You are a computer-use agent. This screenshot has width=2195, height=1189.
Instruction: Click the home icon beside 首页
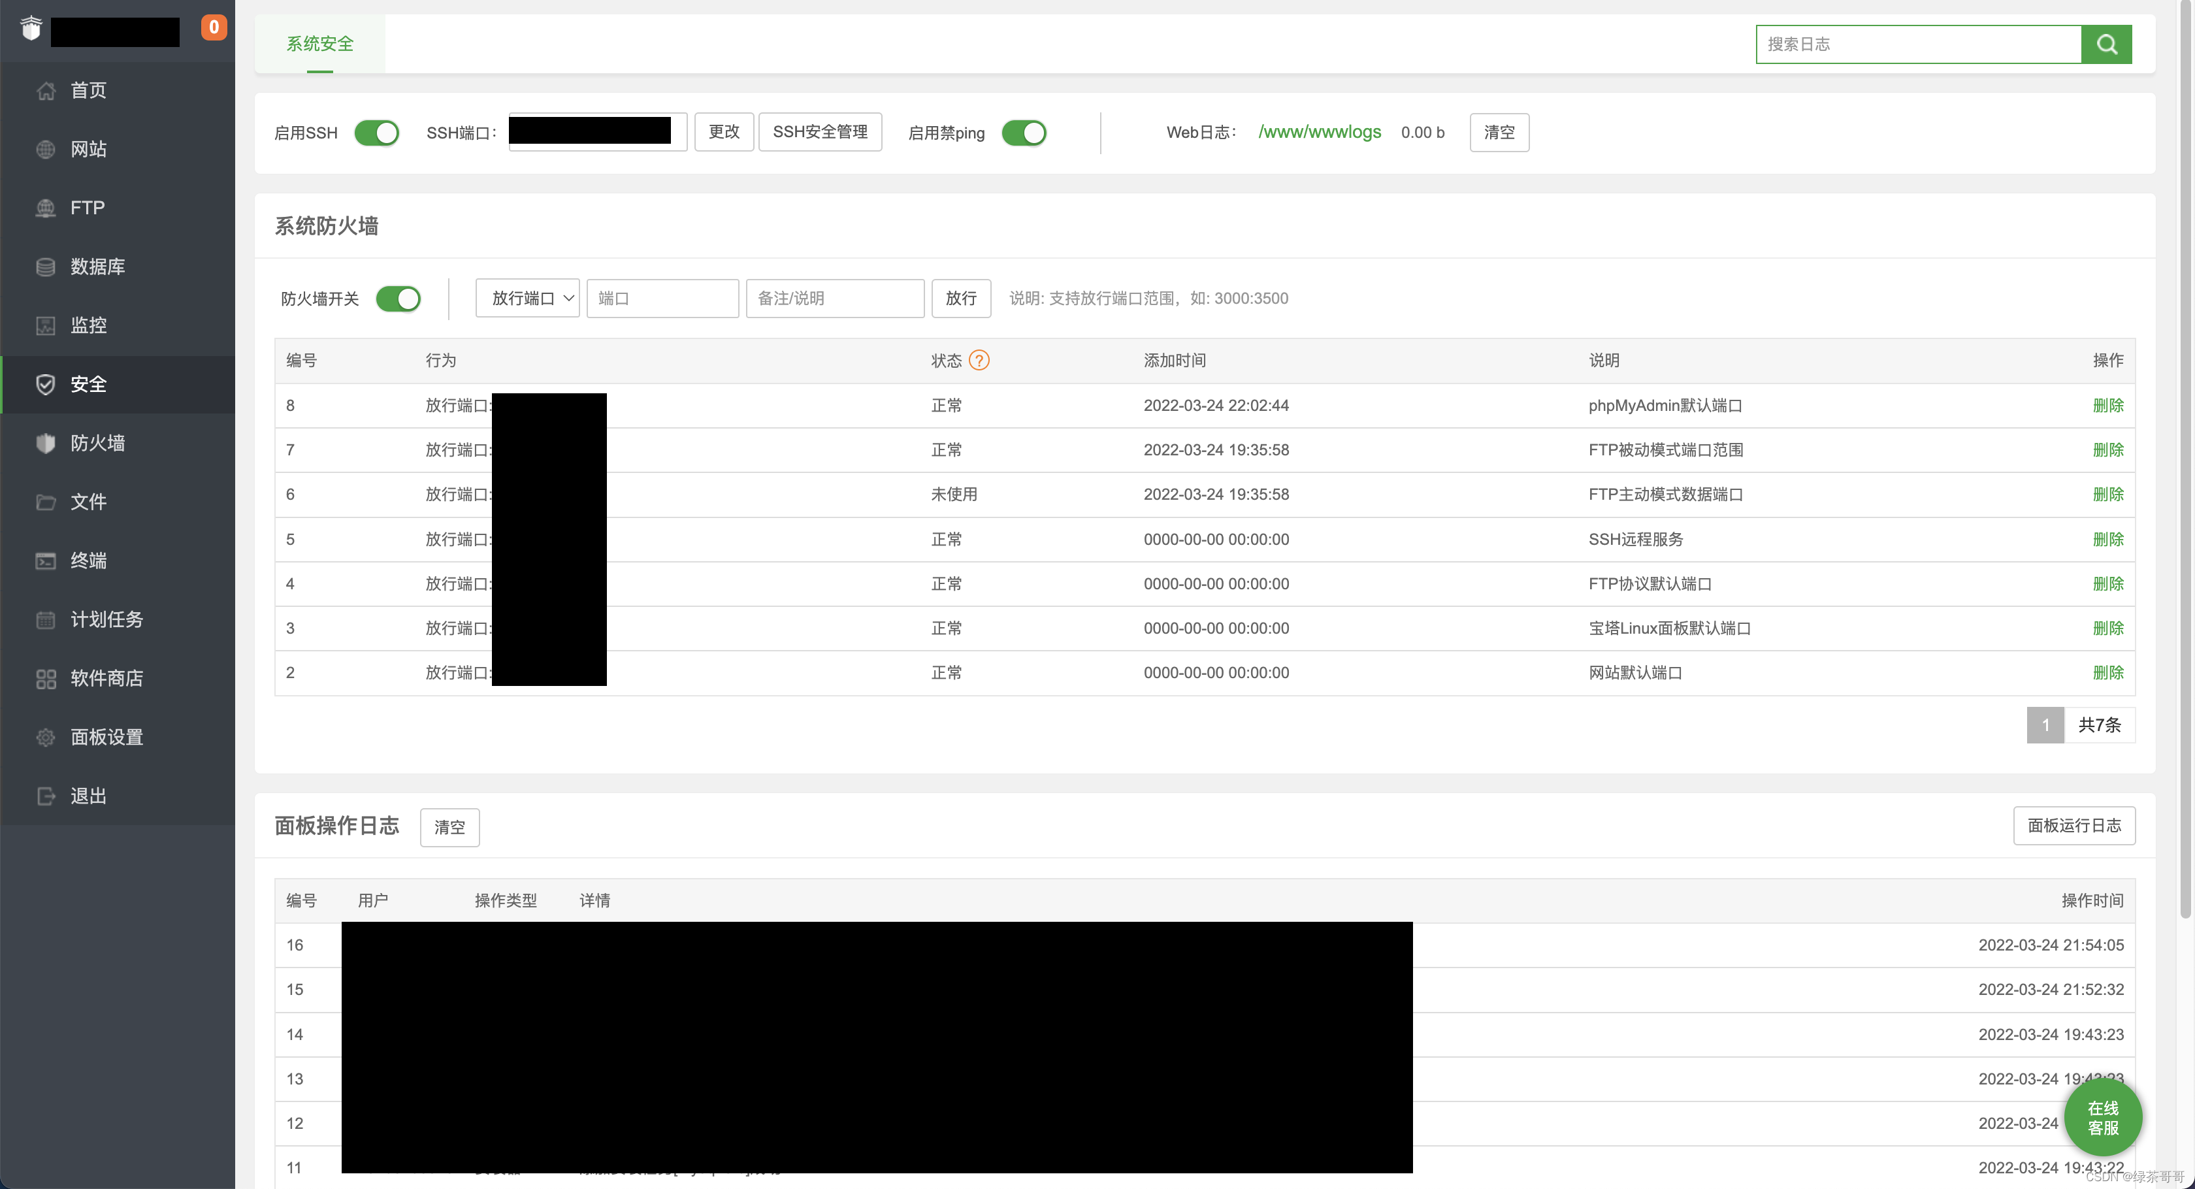click(46, 90)
